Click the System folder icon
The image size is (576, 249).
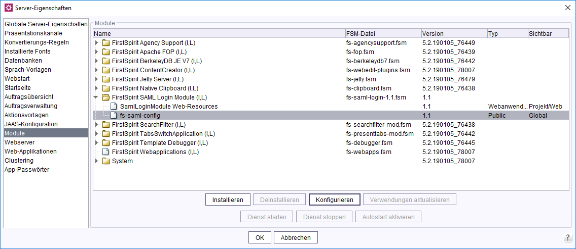click(x=106, y=161)
